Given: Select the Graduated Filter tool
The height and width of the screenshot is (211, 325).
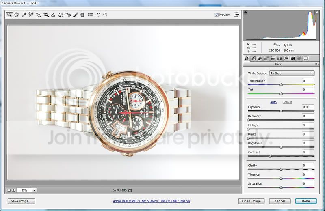Looking at the screenshot, I should (82, 15).
